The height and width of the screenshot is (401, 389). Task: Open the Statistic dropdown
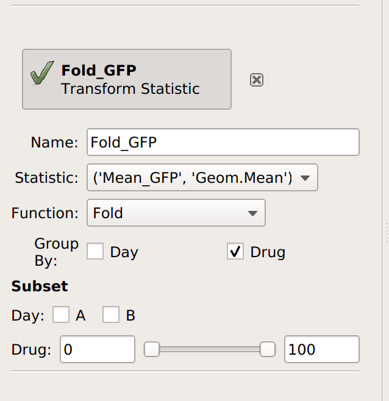point(202,177)
